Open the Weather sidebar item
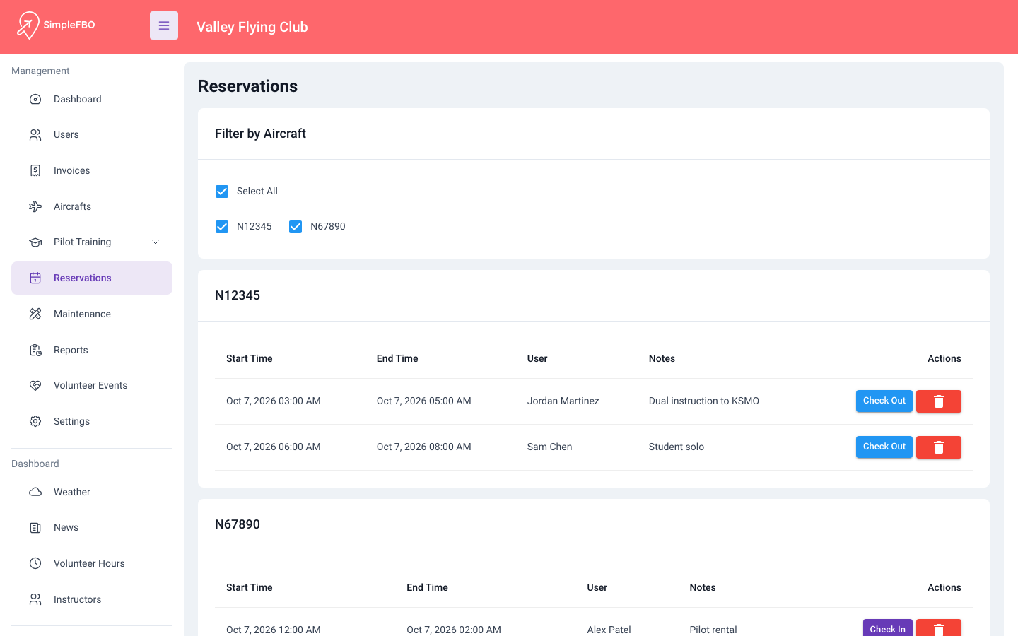This screenshot has width=1018, height=636. (x=92, y=492)
